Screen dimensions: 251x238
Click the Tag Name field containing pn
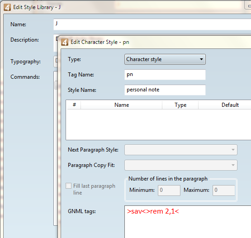point(165,75)
